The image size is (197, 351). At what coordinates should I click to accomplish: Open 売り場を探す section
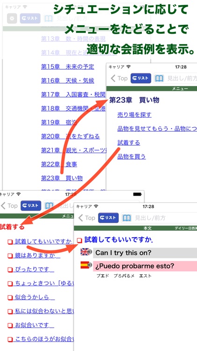click(134, 115)
